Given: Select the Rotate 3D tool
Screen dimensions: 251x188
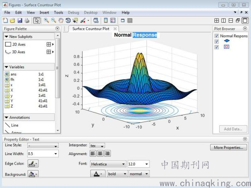Looking at the screenshot, I should pos(68,21).
